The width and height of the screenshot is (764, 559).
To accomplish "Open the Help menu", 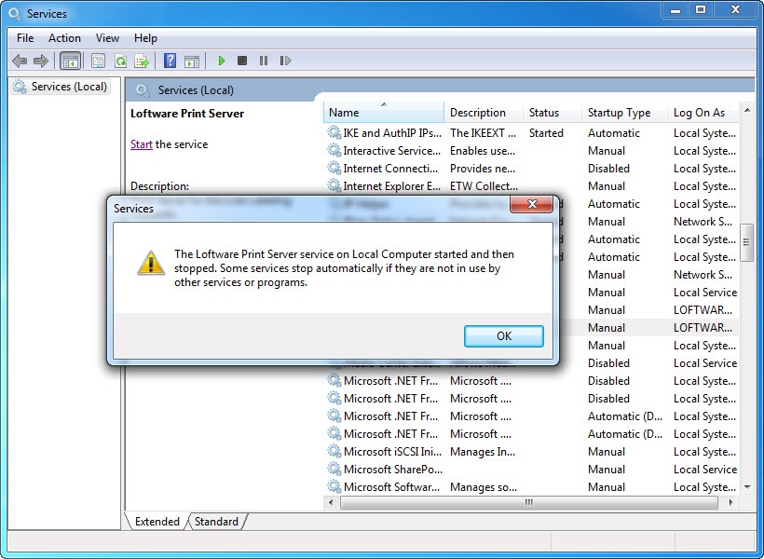I will coord(145,38).
